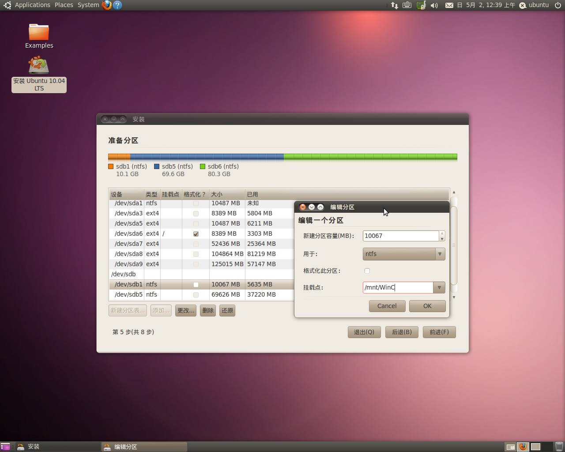
Task: Toggle format checkbox for /dev/sda8
Action: tap(196, 254)
